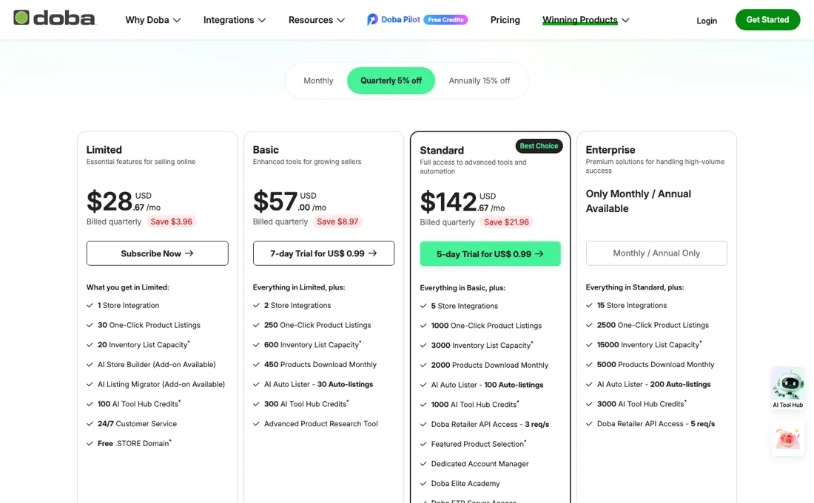Select Quarterly 5% off billing
Image resolution: width=814 pixels, height=503 pixels.
(x=391, y=81)
